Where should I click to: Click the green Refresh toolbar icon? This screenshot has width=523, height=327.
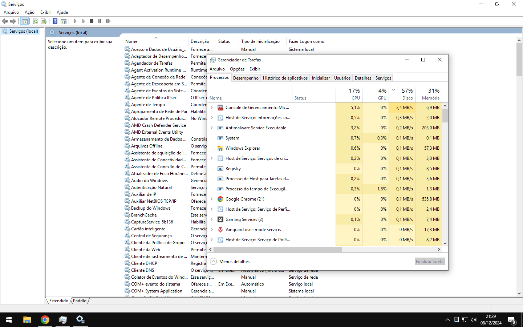click(x=36, y=21)
